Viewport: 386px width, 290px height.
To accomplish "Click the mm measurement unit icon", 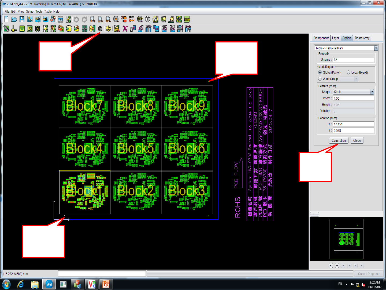I will (132, 19).
